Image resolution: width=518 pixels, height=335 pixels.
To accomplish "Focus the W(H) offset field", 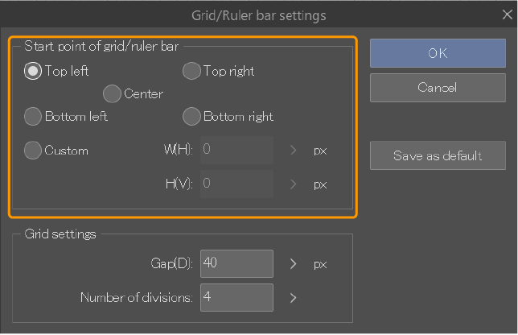I will point(236,150).
